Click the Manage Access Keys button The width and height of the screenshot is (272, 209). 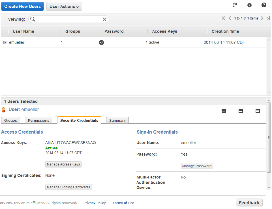tap(63, 164)
